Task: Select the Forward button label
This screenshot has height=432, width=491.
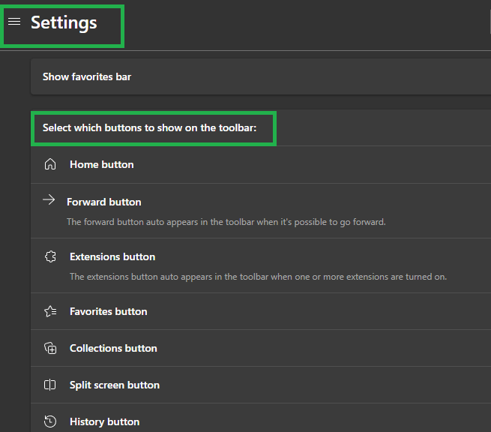Action: [103, 202]
